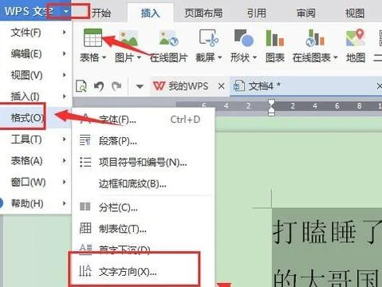Click the 文档4 document icon
The height and width of the screenshot is (287, 382).
point(238,86)
